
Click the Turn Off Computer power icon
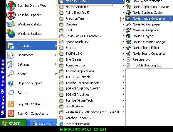(x=11, y=114)
